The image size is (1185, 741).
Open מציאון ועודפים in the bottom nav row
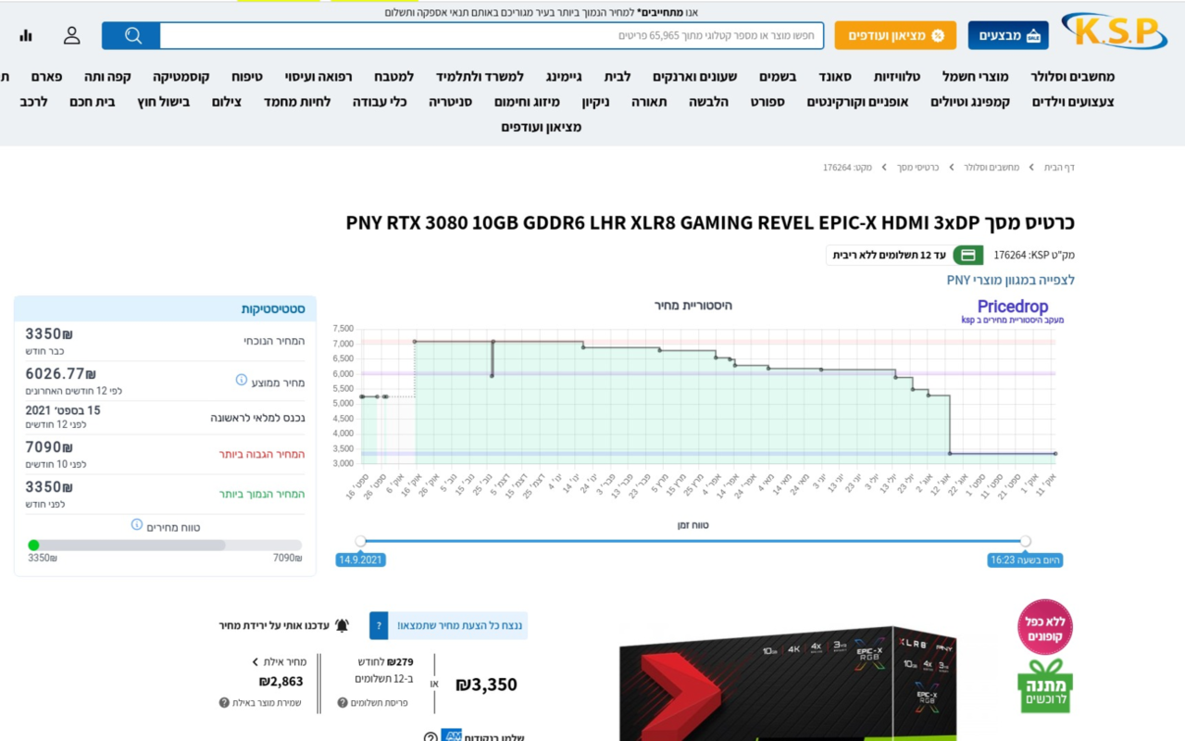click(x=542, y=127)
